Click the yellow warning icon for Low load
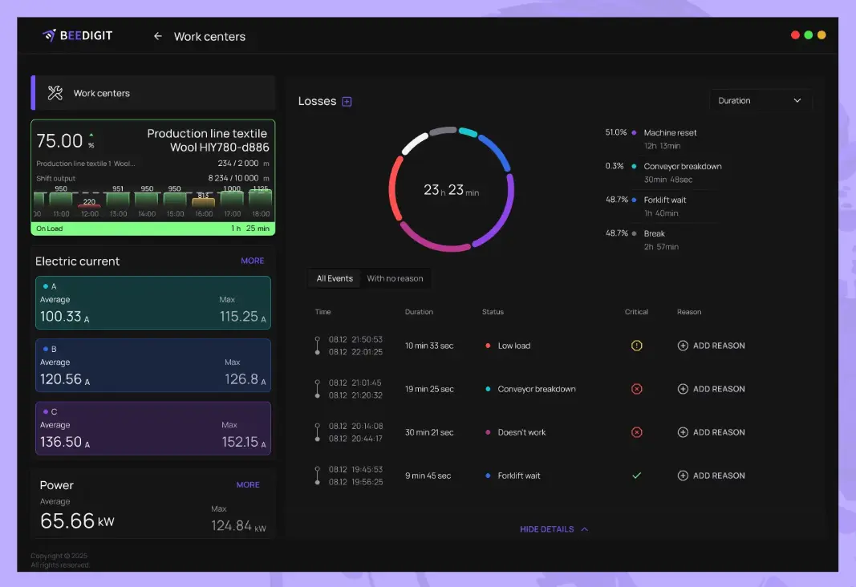The width and height of the screenshot is (856, 587). click(636, 346)
